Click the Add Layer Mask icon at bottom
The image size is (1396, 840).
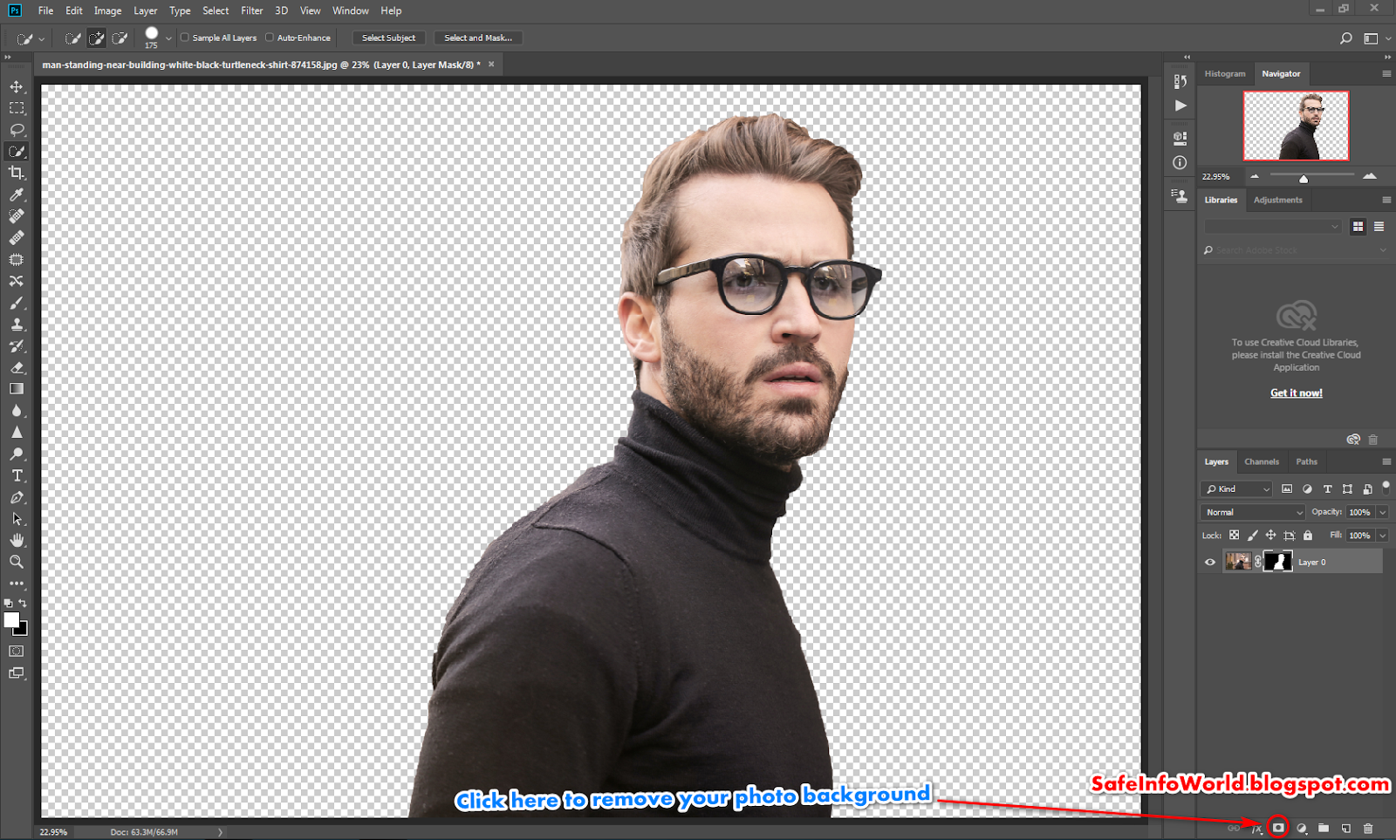1279,830
